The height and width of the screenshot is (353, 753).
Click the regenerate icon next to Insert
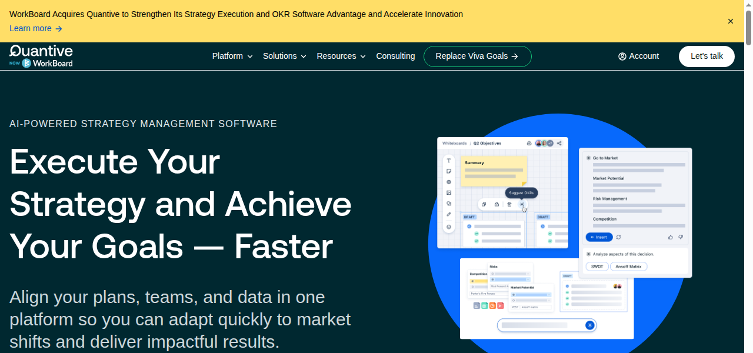618,237
